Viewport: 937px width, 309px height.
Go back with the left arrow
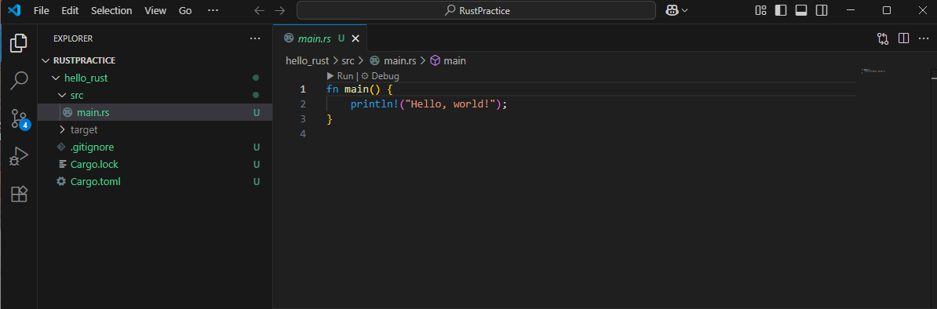(259, 10)
